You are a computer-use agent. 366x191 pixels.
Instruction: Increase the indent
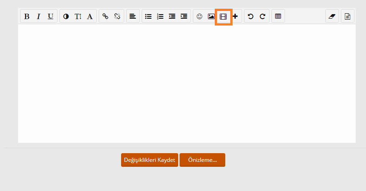(184, 16)
